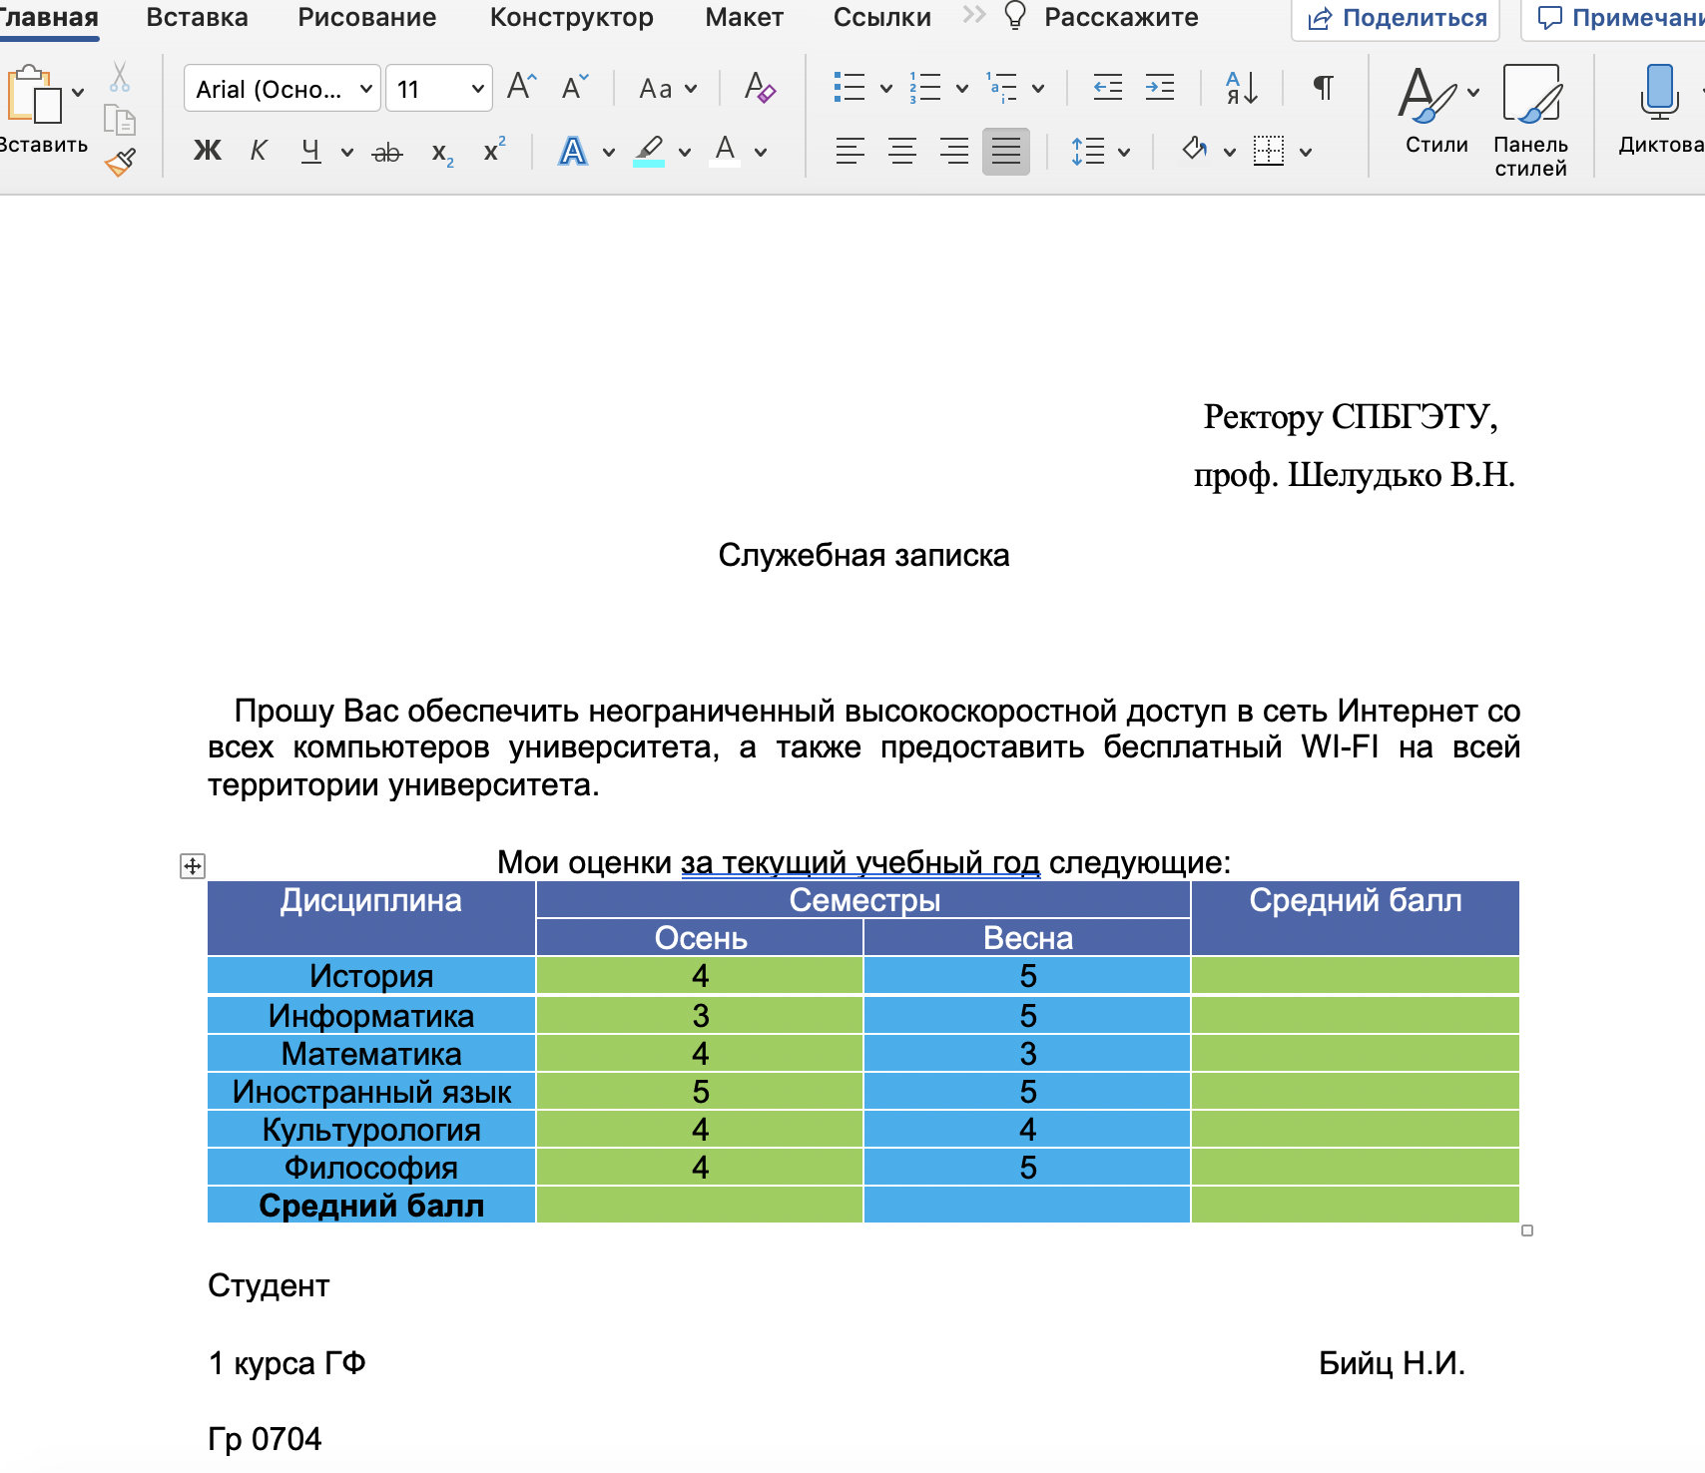Screen dimensions: 1705x1473
Task: Toggle italic К formatting
Action: [x=259, y=151]
